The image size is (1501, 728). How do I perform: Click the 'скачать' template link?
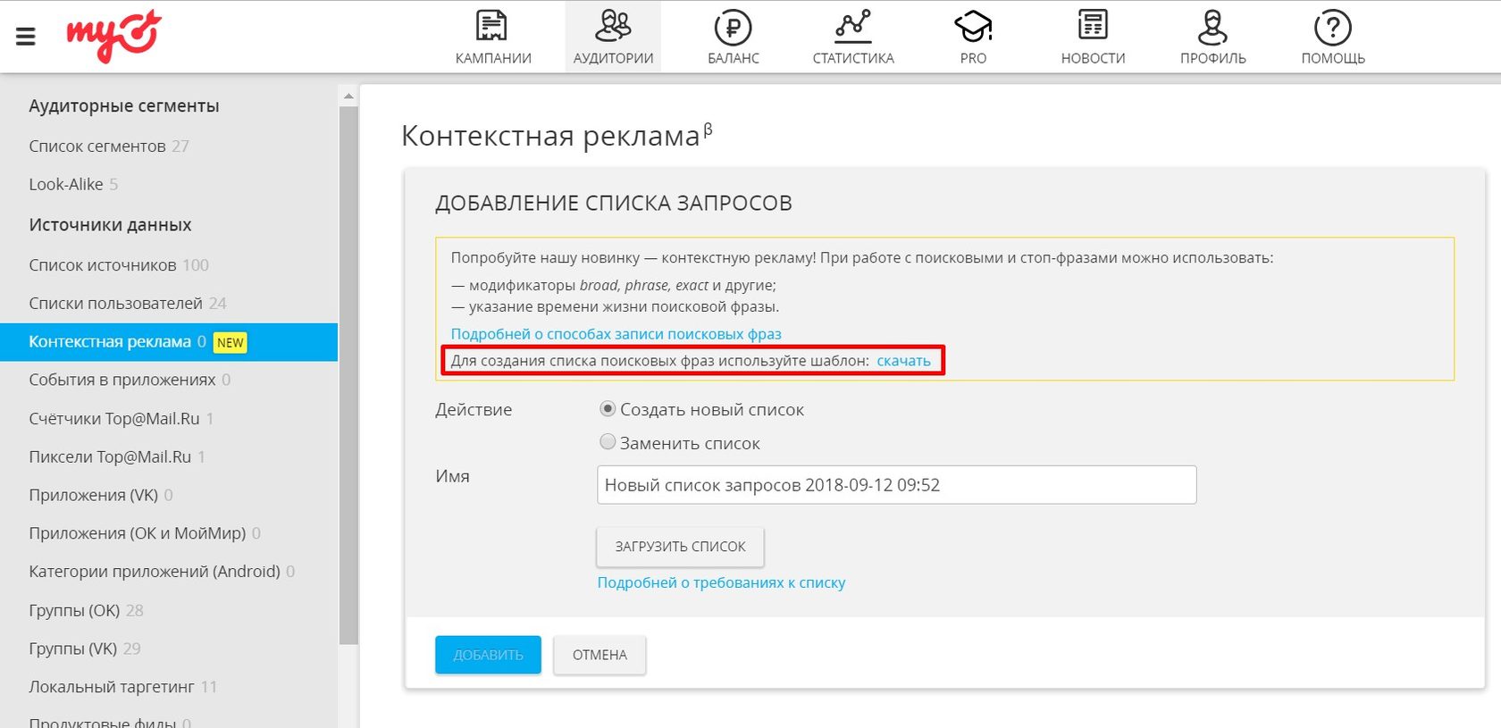903,361
